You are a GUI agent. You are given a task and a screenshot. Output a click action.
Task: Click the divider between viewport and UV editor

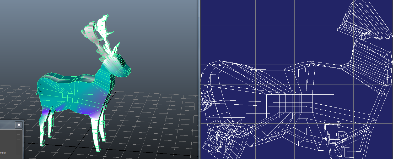click(199, 78)
